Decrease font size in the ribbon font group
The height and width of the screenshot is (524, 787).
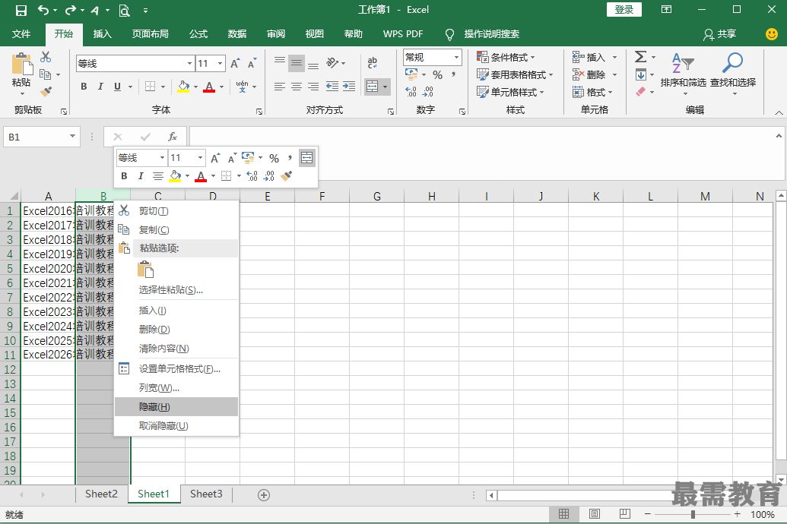pyautogui.click(x=252, y=64)
